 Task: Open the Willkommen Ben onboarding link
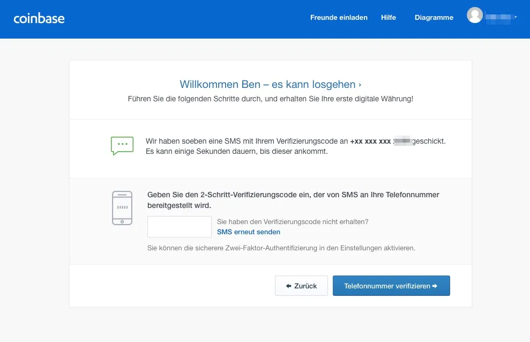[270, 84]
